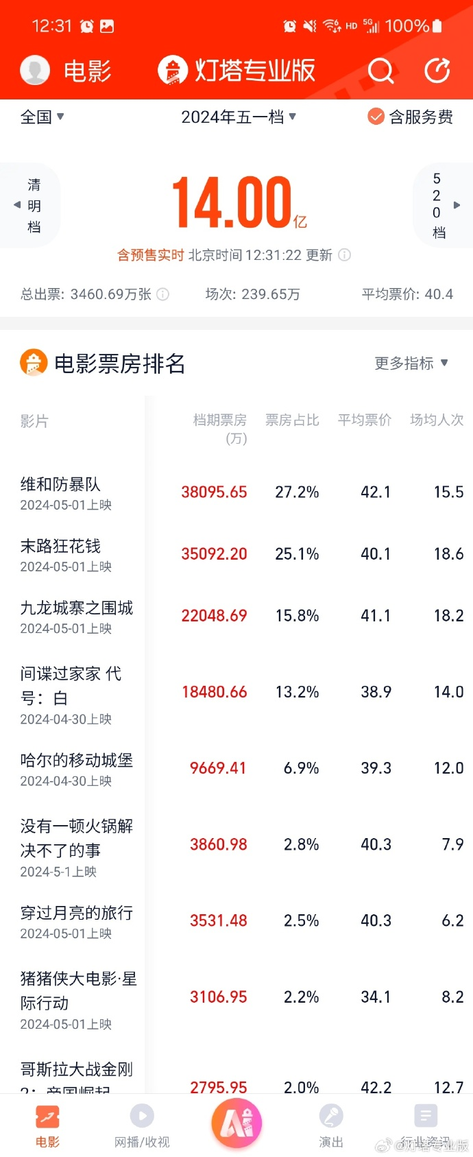The image size is (473, 1157).
Task: Open the center AI assistant button
Action: pos(236,1123)
